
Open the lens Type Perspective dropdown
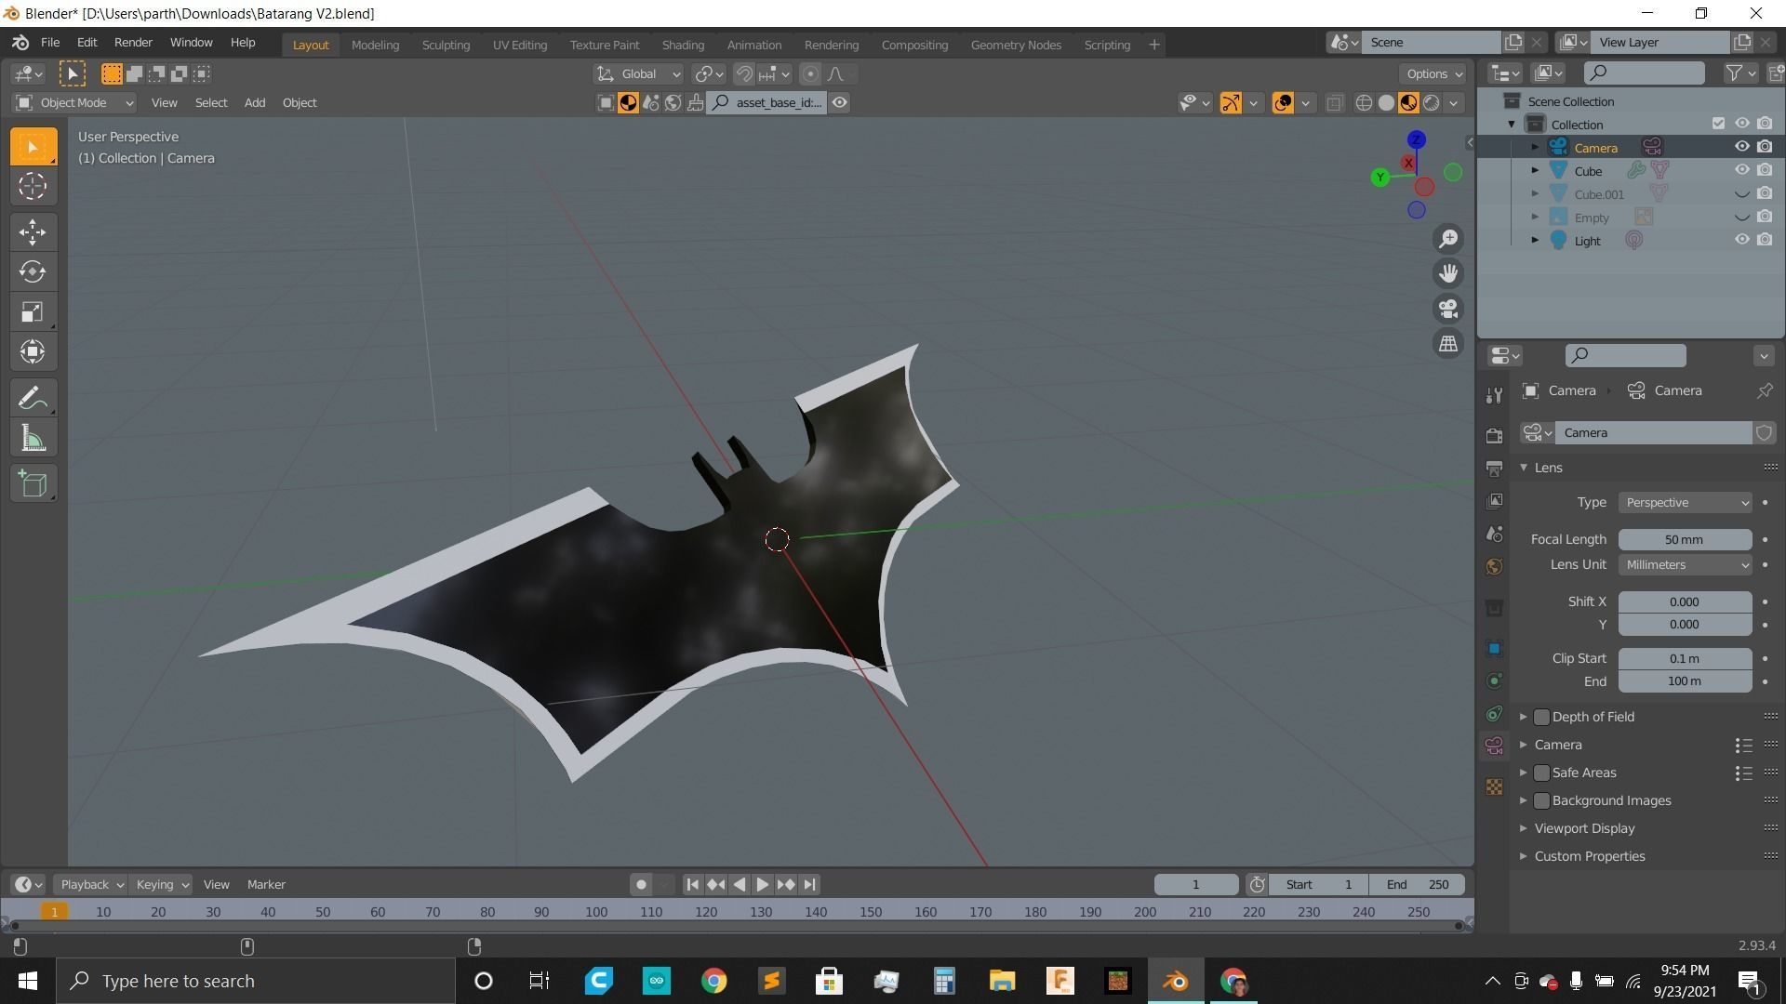click(1685, 503)
